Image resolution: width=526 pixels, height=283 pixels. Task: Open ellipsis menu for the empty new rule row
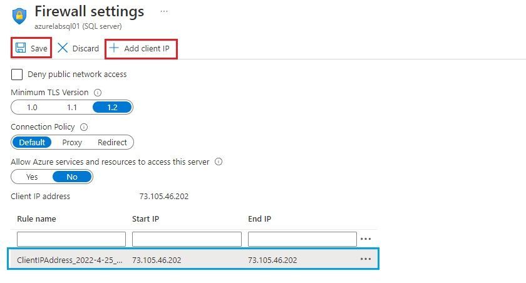click(x=366, y=239)
